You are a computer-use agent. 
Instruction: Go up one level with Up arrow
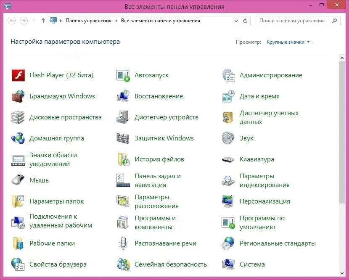(x=43, y=21)
